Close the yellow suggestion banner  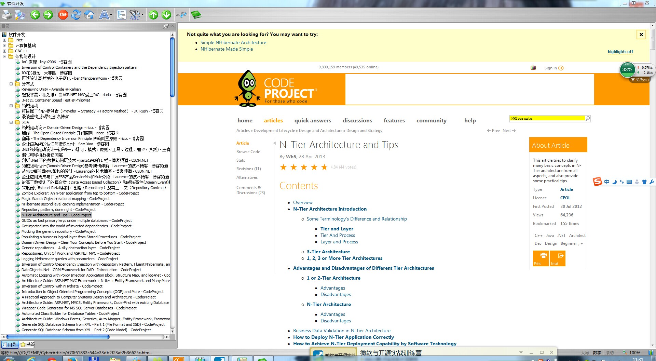[641, 34]
